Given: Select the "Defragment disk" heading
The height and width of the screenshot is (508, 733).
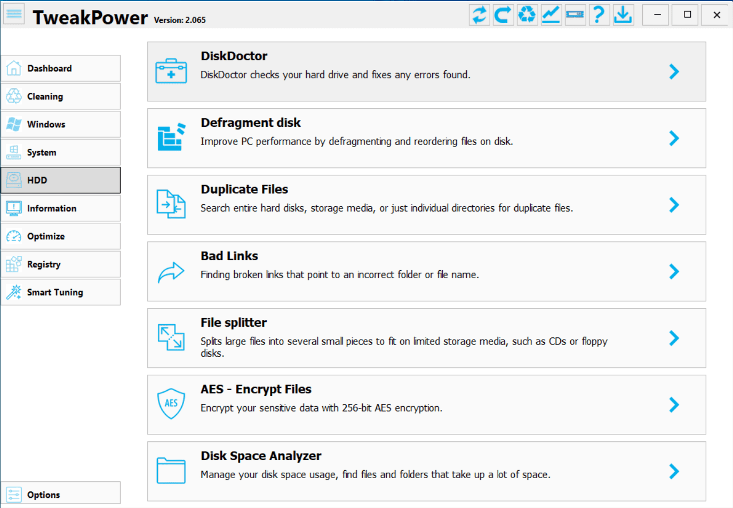Looking at the screenshot, I should pos(251,123).
